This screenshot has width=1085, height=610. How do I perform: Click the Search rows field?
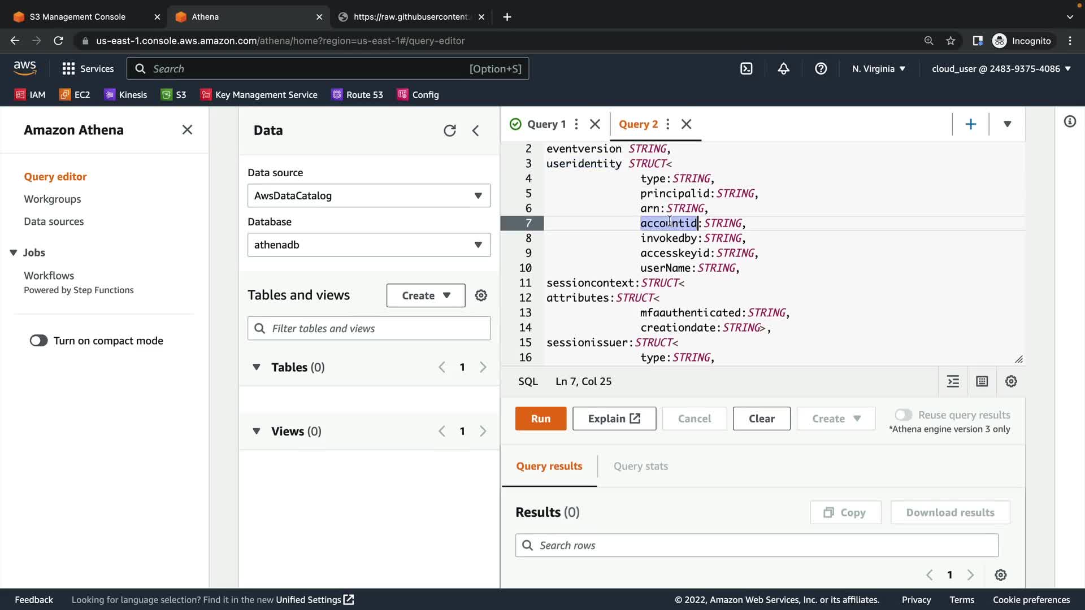pyautogui.click(x=757, y=545)
